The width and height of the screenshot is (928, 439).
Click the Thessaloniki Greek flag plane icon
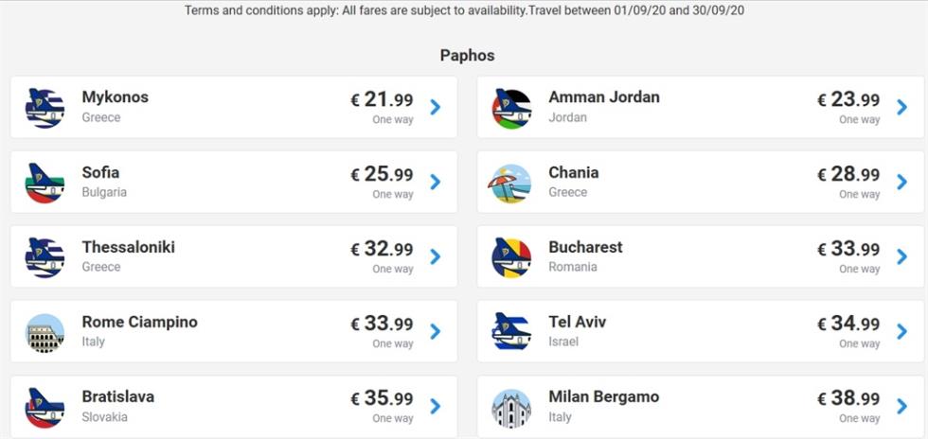tap(45, 257)
